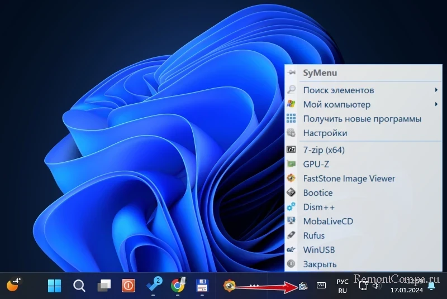447x299 pixels.
Task: Switch РУС RU keyboard language indicator
Action: tap(342, 286)
